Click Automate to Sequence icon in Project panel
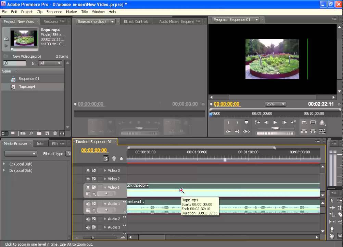This screenshot has height=247, width=343. (23, 133)
